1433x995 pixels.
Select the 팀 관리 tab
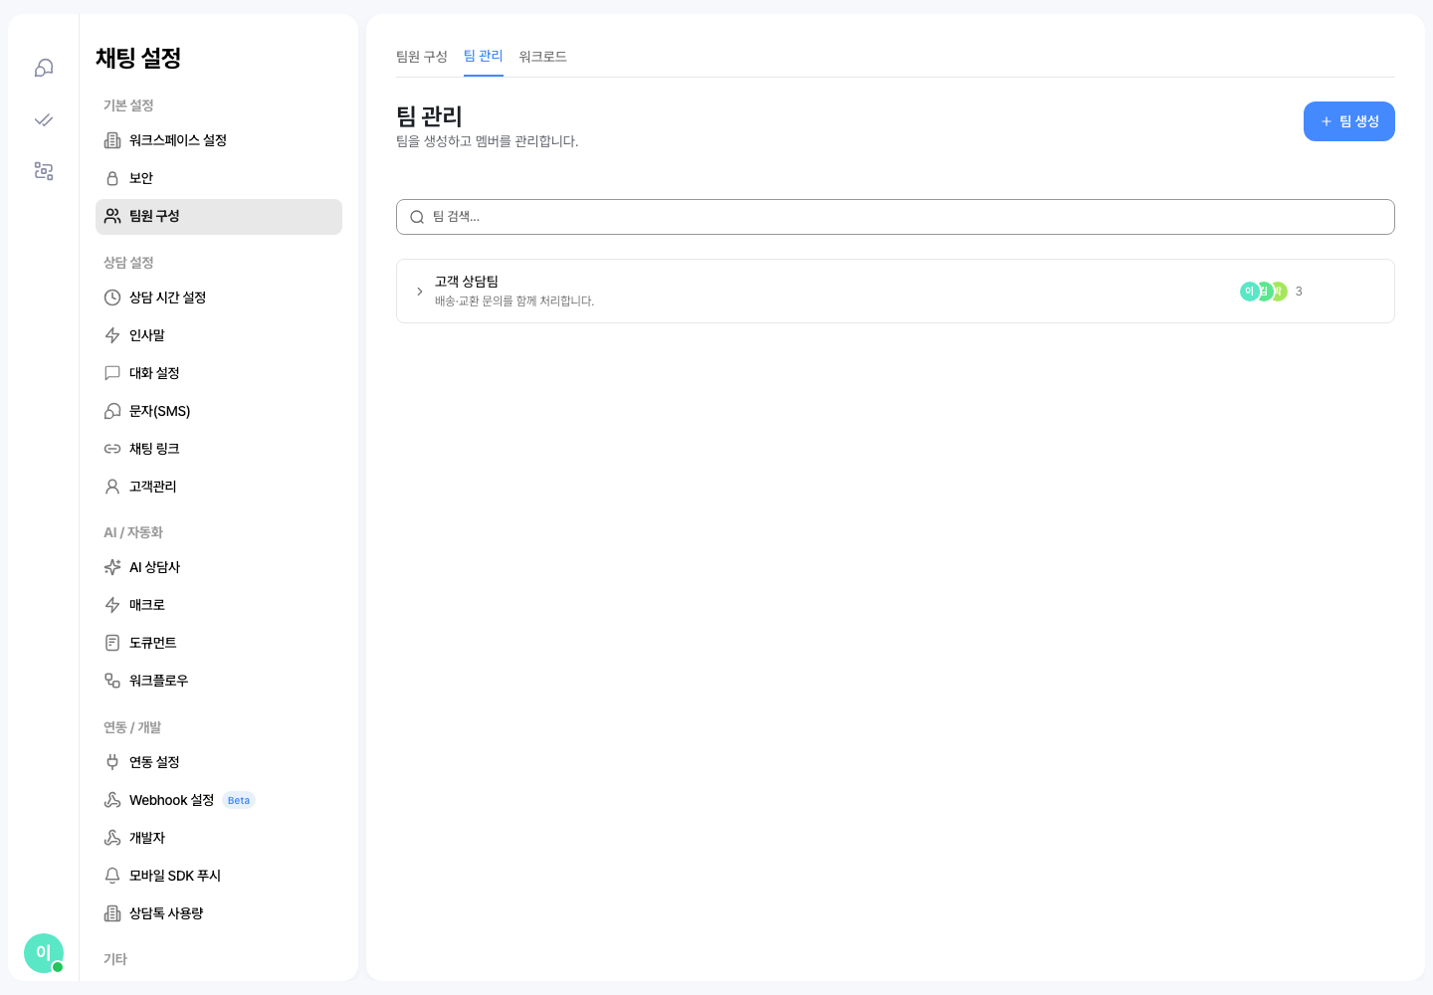pyautogui.click(x=484, y=56)
